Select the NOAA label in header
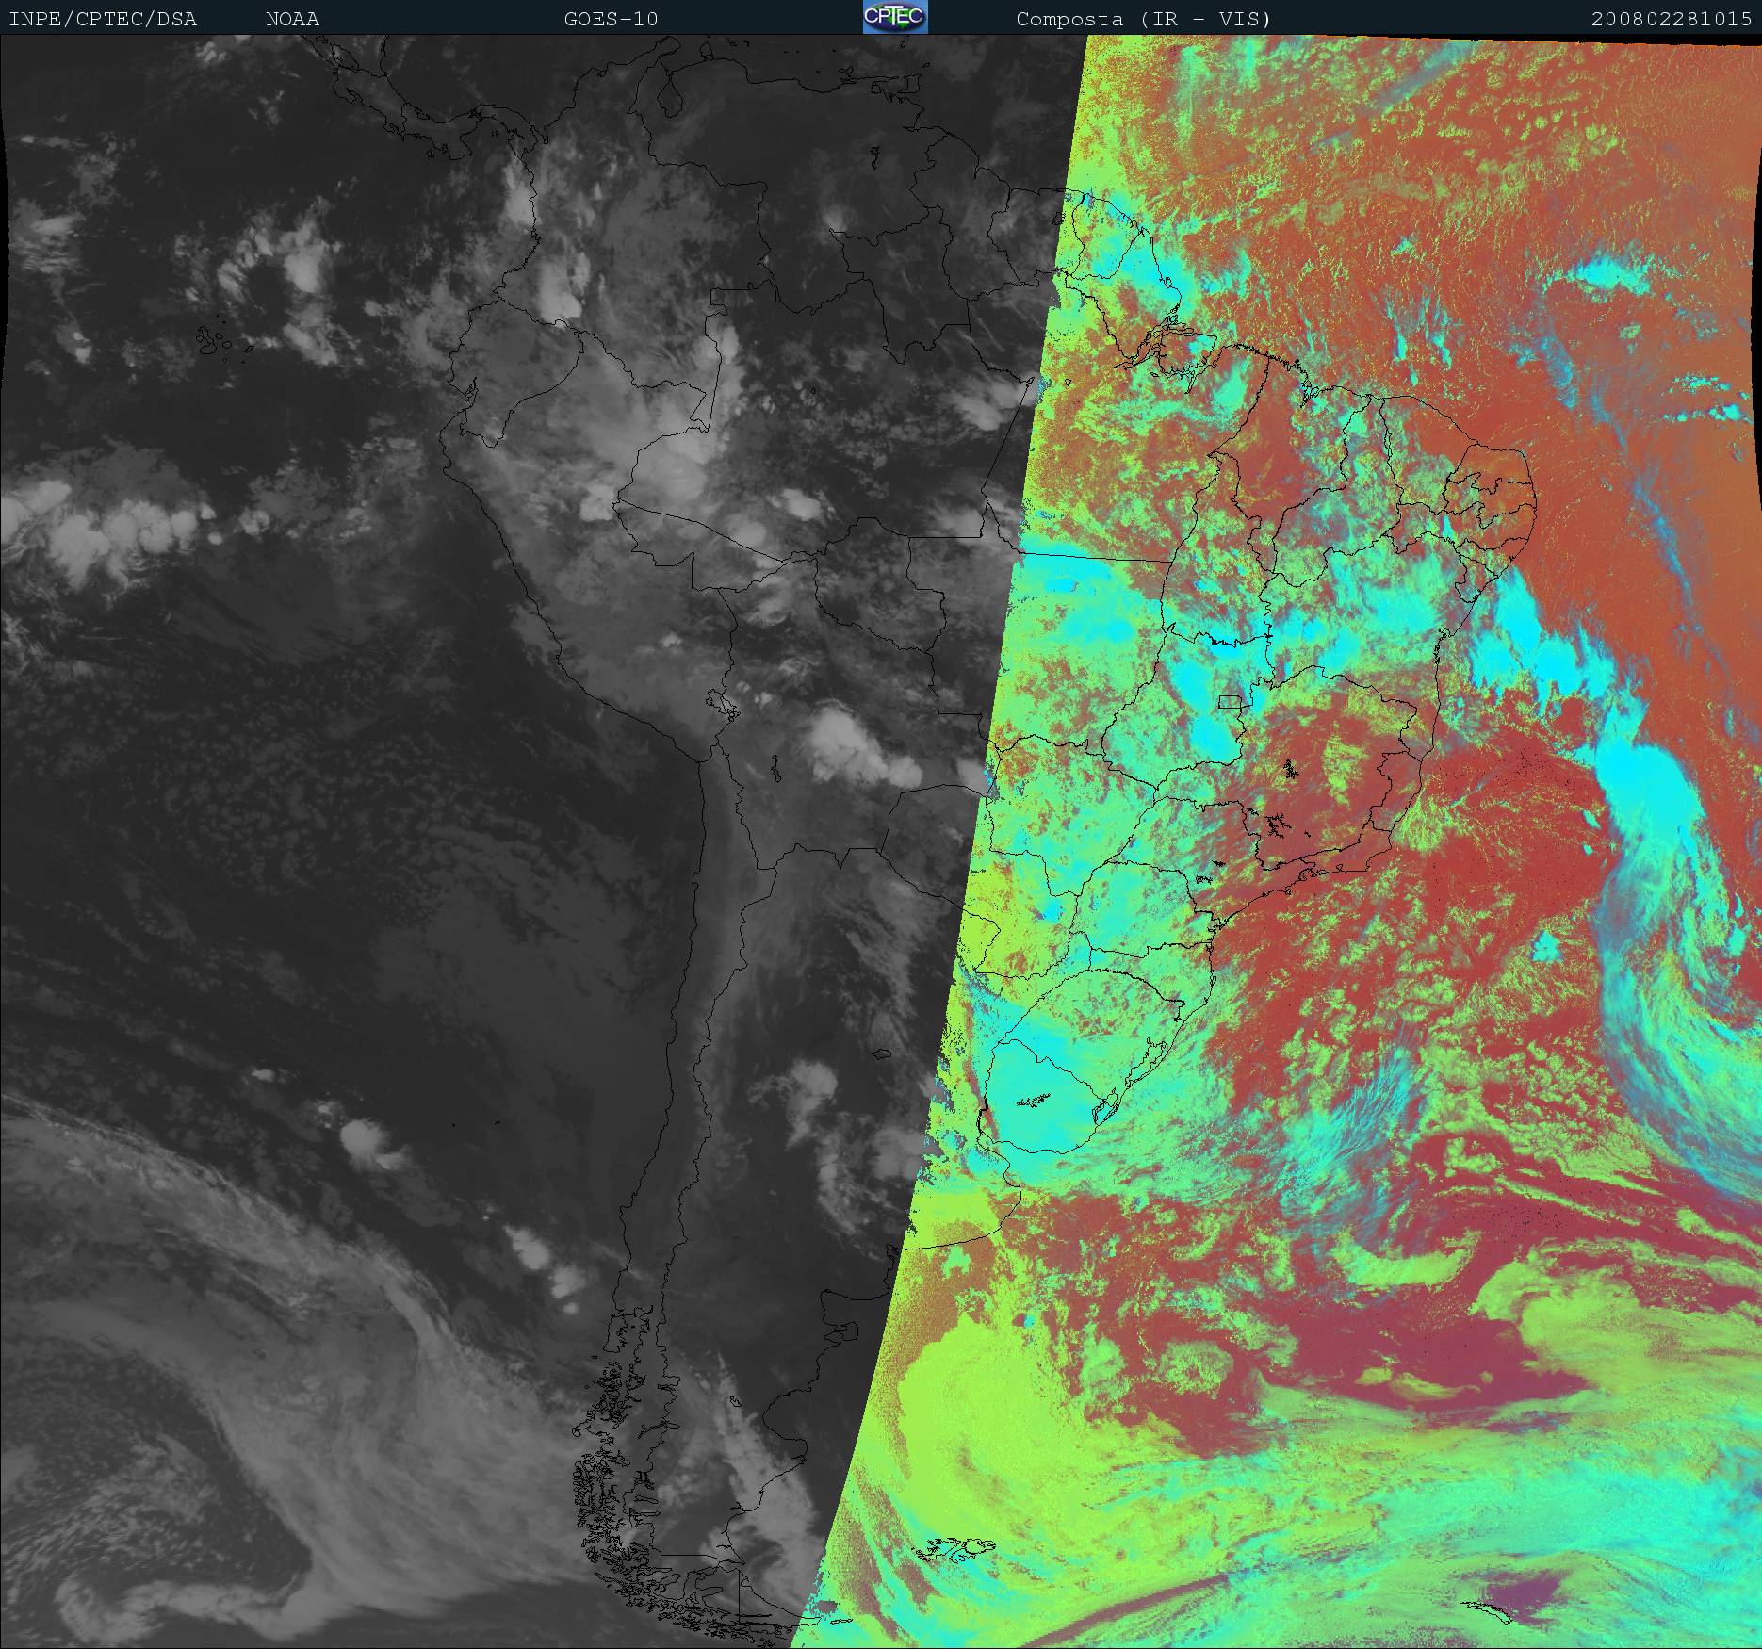This screenshot has height=1649, width=1762. tap(292, 19)
